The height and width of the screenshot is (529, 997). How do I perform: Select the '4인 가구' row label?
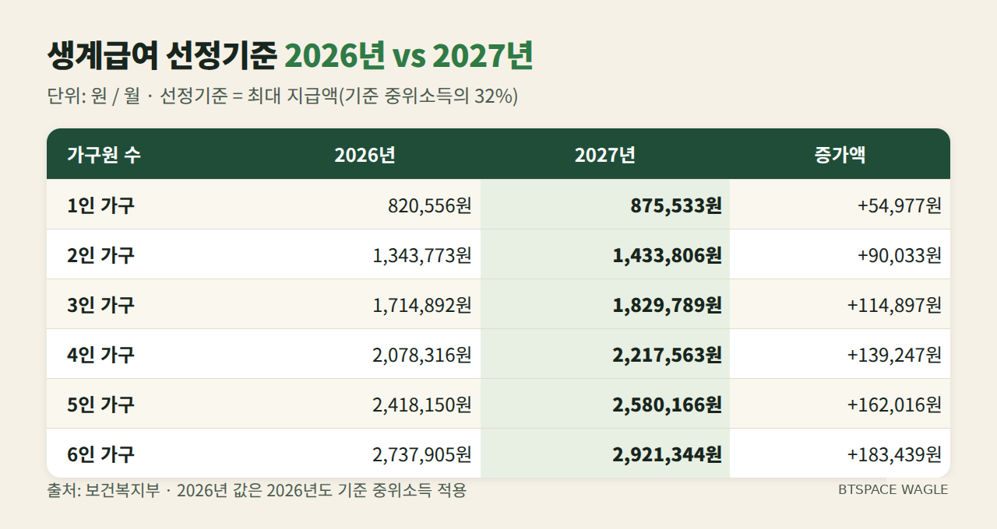tap(100, 355)
